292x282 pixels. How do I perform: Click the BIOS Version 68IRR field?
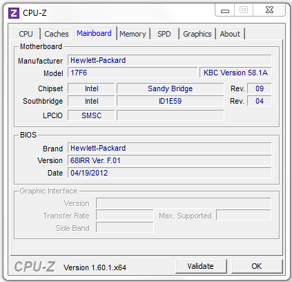pyautogui.click(x=170, y=160)
